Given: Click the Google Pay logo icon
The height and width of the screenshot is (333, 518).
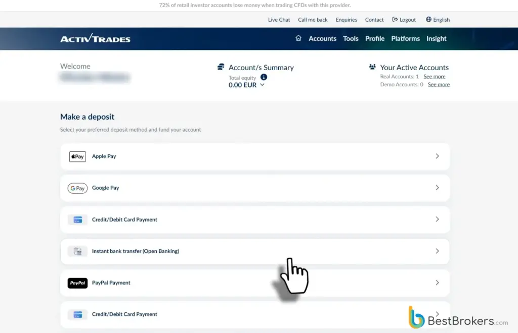Looking at the screenshot, I should pos(77,188).
